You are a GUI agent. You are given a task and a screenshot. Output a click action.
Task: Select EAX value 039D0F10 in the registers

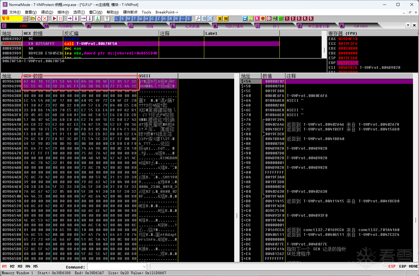348,39
